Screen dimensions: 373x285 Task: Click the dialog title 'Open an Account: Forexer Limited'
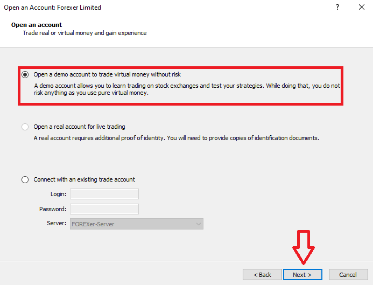coord(53,8)
